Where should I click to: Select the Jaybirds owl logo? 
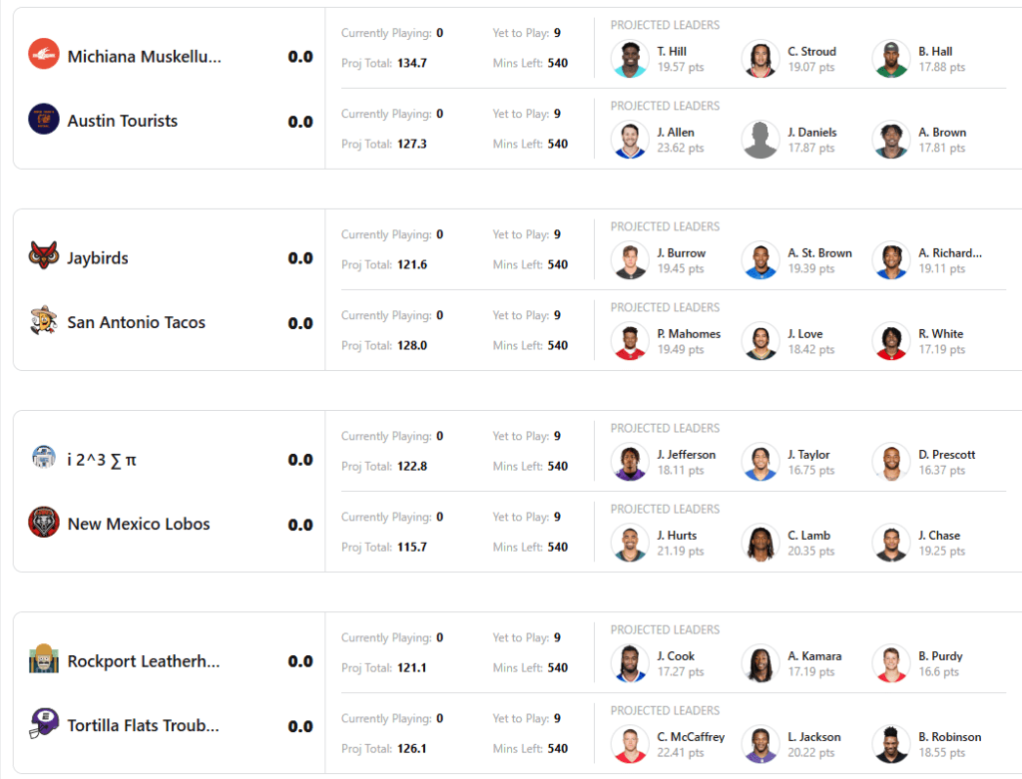click(44, 256)
